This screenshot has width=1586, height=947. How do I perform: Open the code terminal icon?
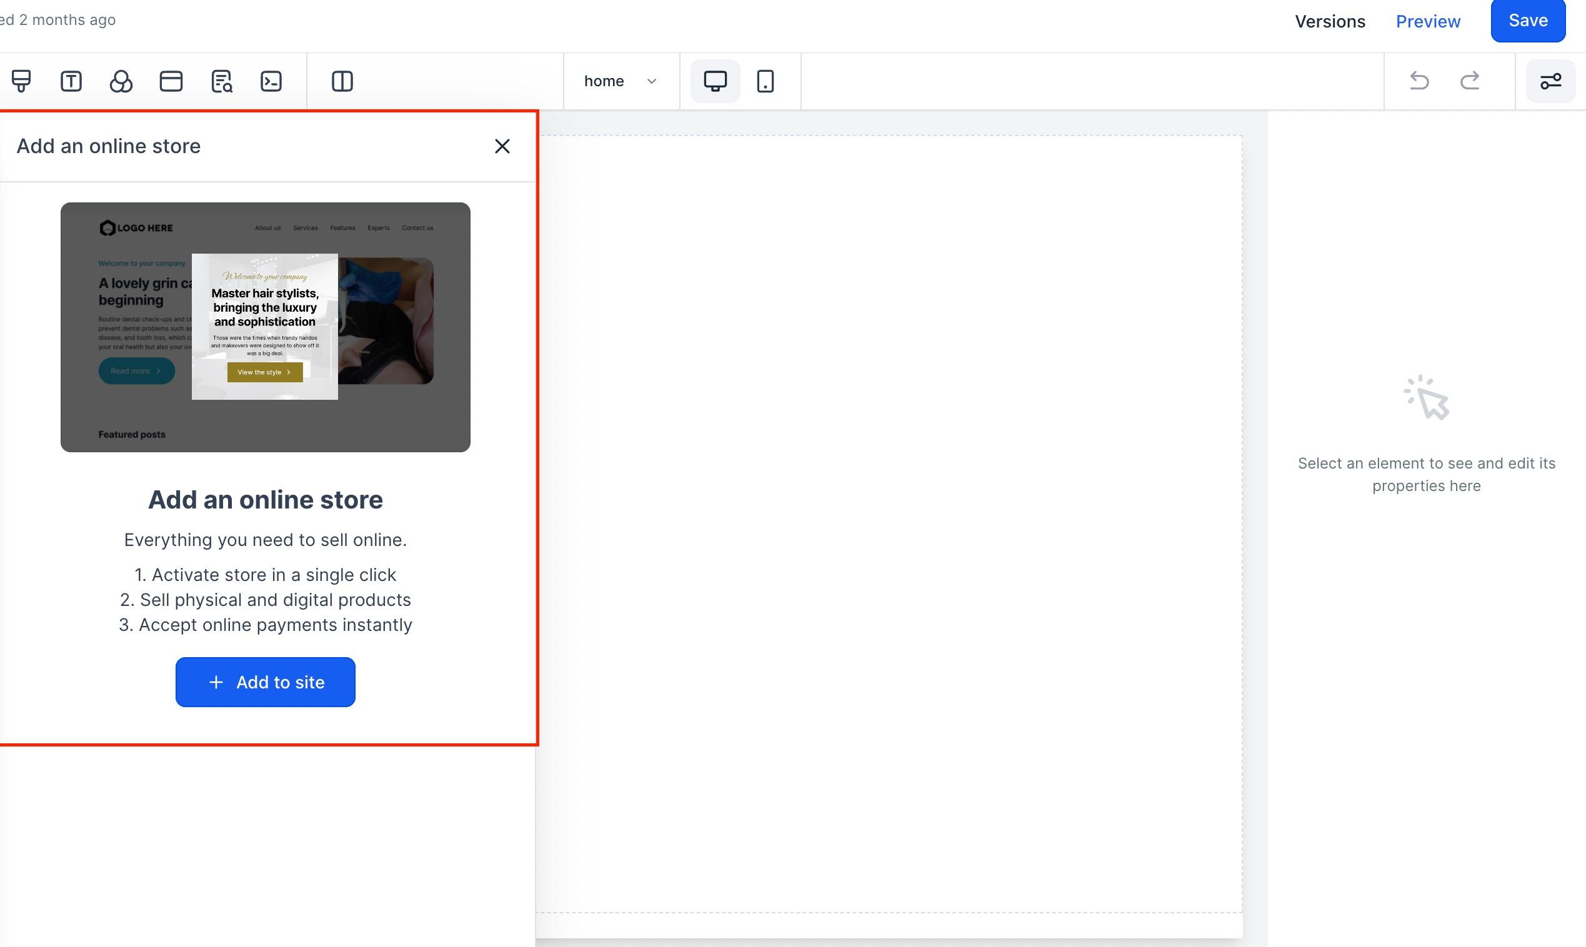(271, 81)
